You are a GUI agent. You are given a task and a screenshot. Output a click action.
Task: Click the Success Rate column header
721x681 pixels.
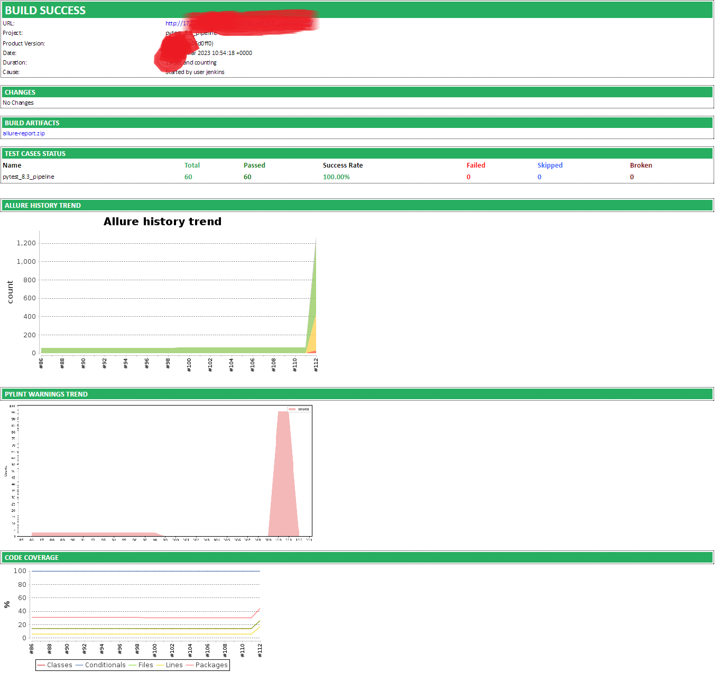(x=343, y=165)
